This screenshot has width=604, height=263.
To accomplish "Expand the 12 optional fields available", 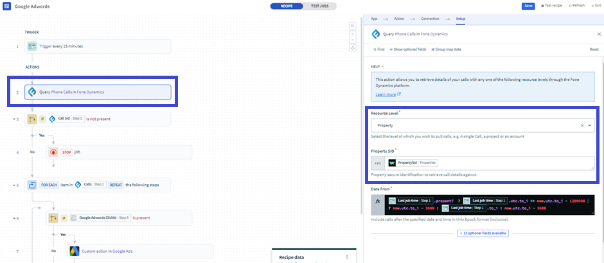I will 483,233.
